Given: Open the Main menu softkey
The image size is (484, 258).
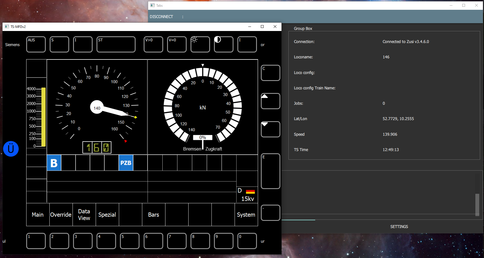Looking at the screenshot, I should click(x=38, y=214).
